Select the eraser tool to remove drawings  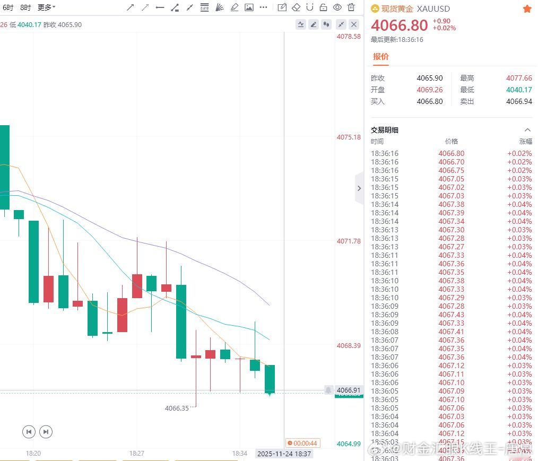point(296,7)
